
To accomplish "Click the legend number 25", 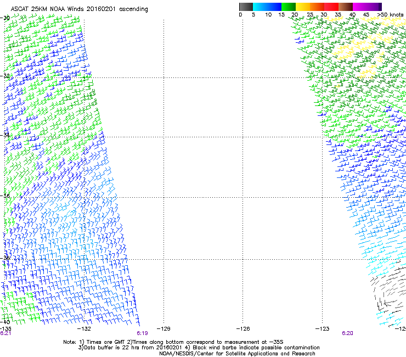I will click(310, 15).
